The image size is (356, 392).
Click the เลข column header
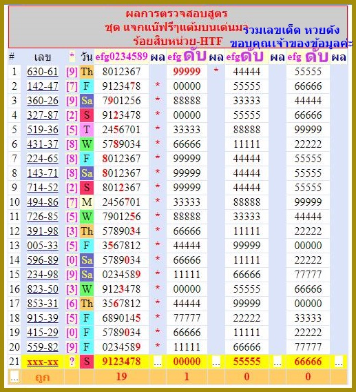click(x=43, y=57)
